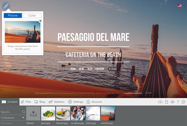Click the pencil edit icon at top-left

click(x=7, y=5)
